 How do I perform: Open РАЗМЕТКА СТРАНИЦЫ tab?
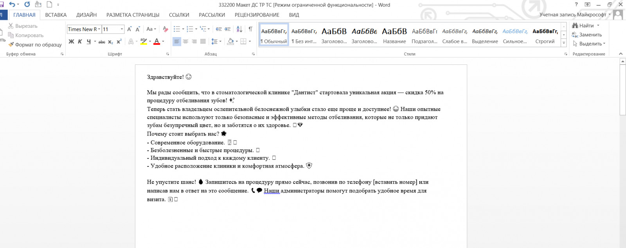pyautogui.click(x=133, y=15)
